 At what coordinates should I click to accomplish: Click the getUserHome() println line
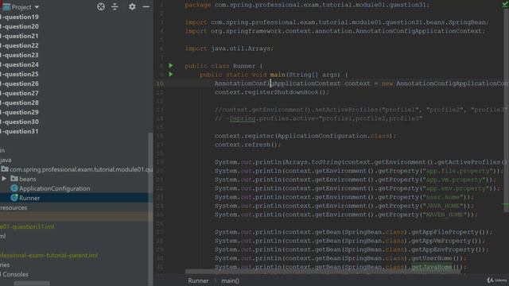pos(340,258)
